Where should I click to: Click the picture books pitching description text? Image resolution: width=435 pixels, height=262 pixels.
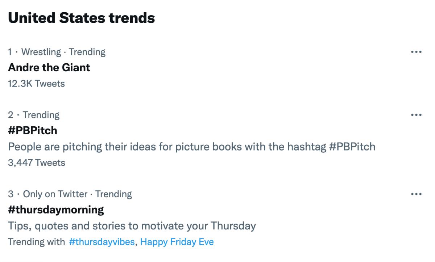(x=167, y=147)
